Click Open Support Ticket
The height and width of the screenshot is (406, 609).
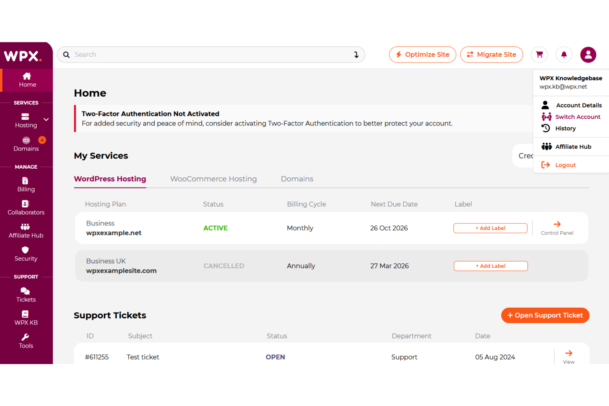(x=545, y=315)
